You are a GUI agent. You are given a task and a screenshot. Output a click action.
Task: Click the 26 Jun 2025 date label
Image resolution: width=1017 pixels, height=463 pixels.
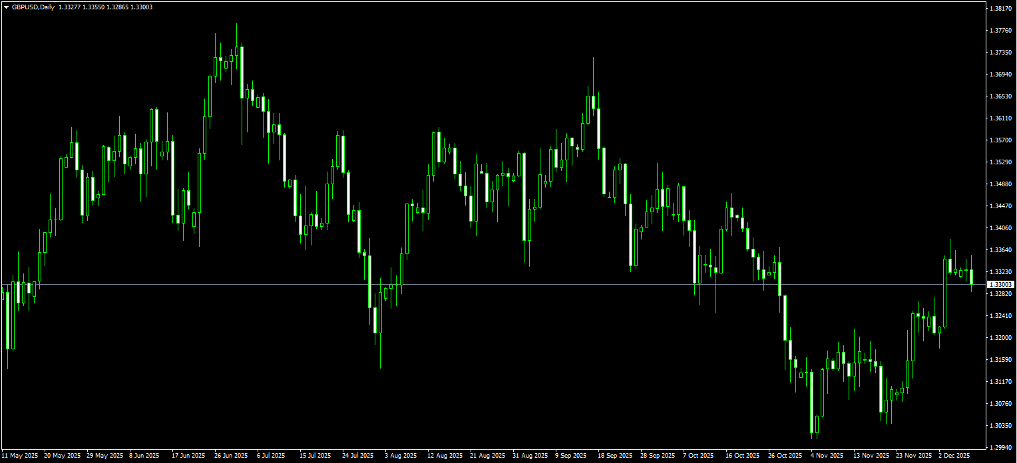coord(230,456)
